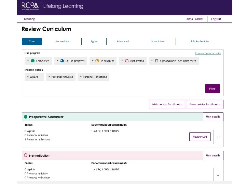Click the purple Filter button
246x184 pixels.
pos(213,89)
